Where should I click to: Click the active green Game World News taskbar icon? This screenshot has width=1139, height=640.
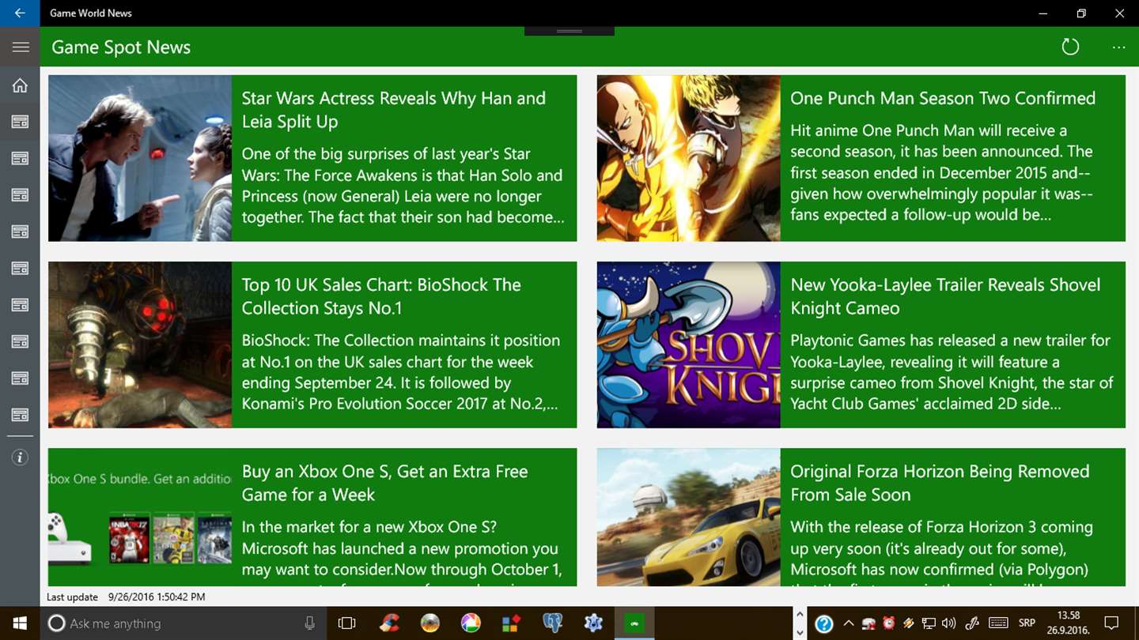click(634, 623)
